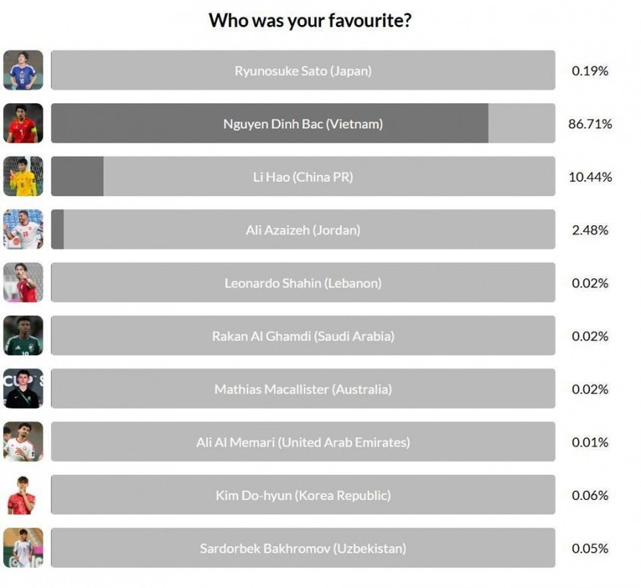Image resolution: width=641 pixels, height=588 pixels.
Task: Click Nguyen Dinh Bac's player photo
Action: point(23,123)
